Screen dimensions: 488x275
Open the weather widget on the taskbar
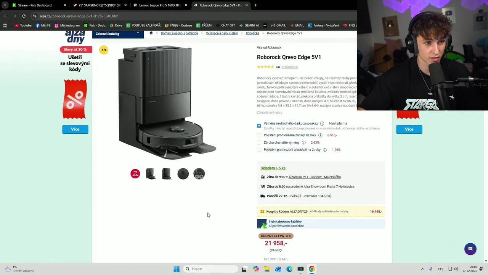19,269
